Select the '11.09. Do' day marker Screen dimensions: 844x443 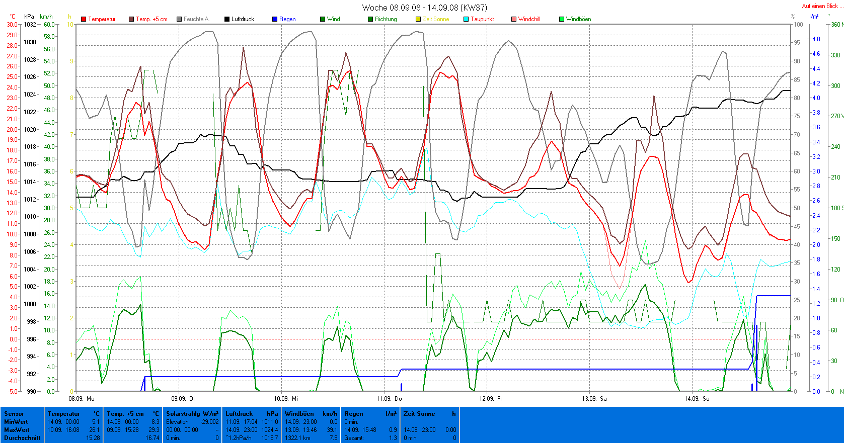[389, 399]
